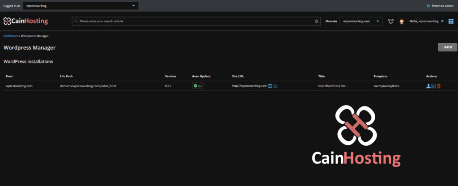
Task: Click the user action icon for wptestworking.com
Action: (428, 86)
